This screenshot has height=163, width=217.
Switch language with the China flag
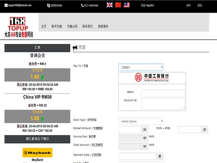click(118, 5)
